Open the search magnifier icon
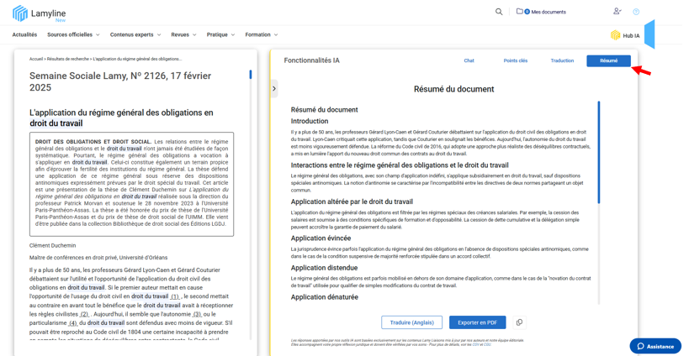The image size is (689, 356). tap(499, 12)
